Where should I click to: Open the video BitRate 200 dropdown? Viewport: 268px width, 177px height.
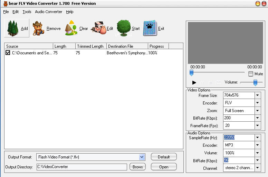tap(257, 118)
